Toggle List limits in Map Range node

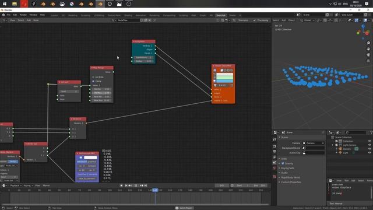[x=93, y=77]
